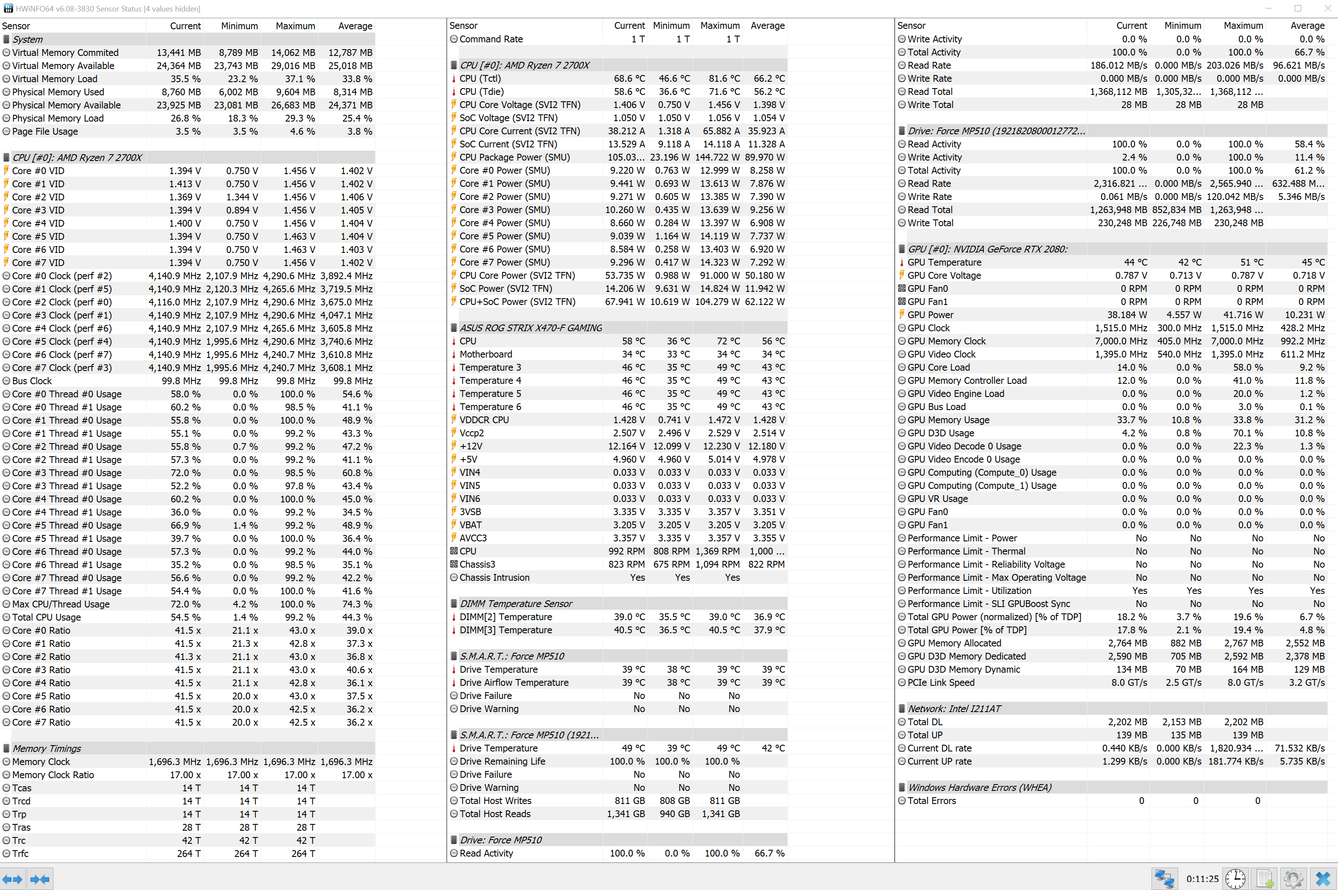
Task: Open sensor settings gear icon
Action: 1293,879
